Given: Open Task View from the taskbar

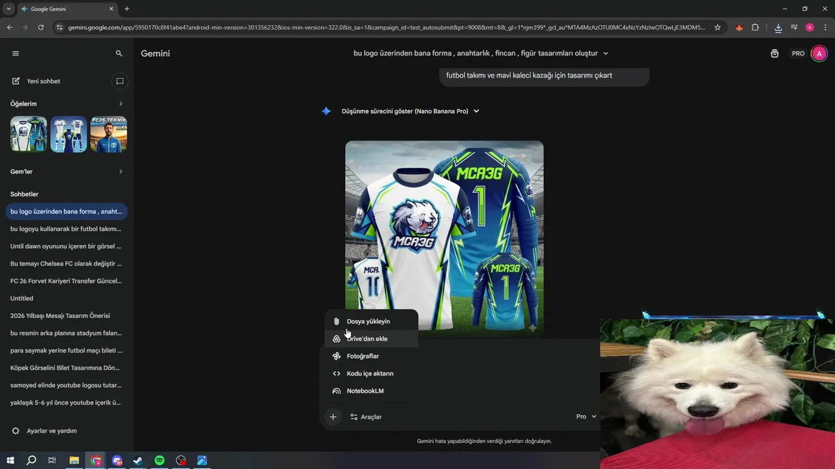Looking at the screenshot, I should tap(52, 461).
